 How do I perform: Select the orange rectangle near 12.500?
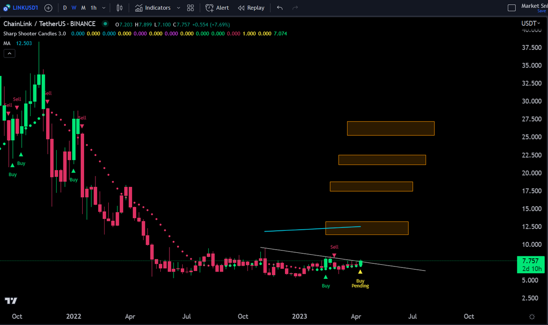tap(367, 228)
